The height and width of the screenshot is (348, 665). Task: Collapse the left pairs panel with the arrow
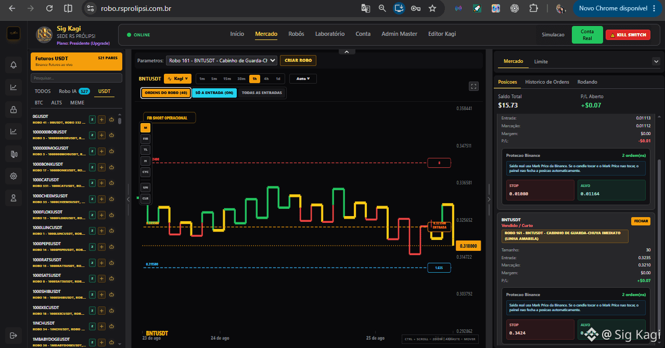(x=129, y=199)
